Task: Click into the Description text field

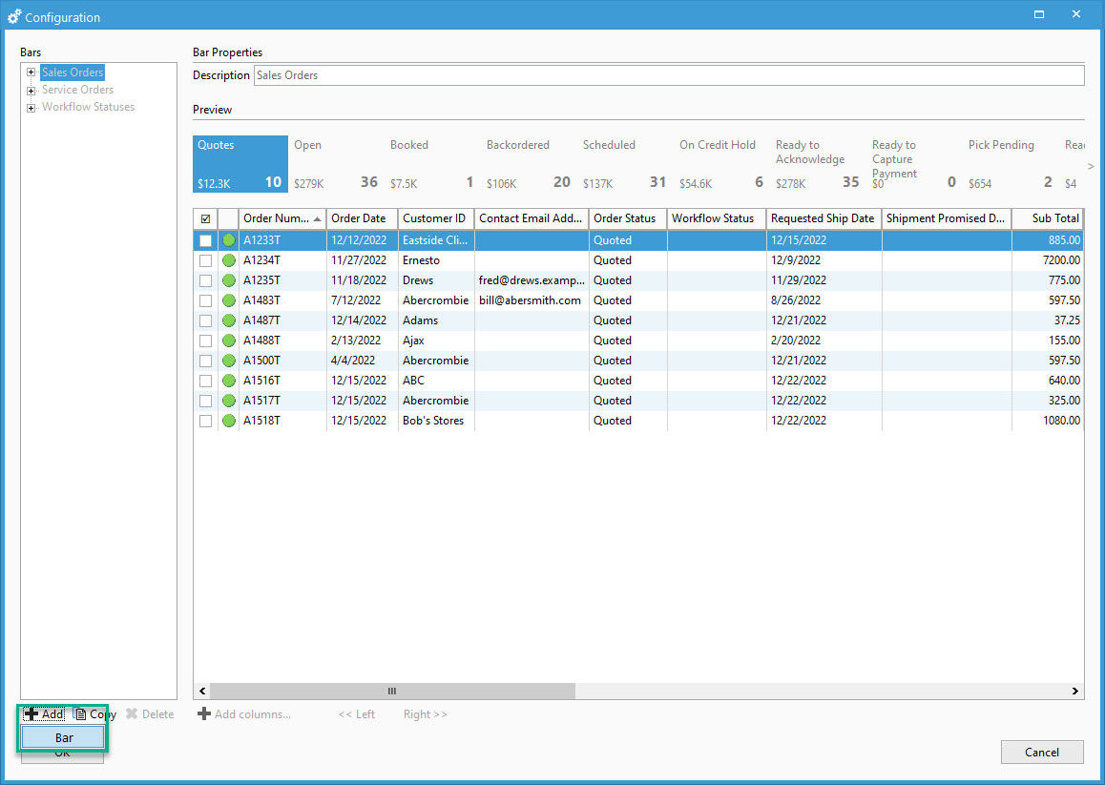Action: coord(668,75)
